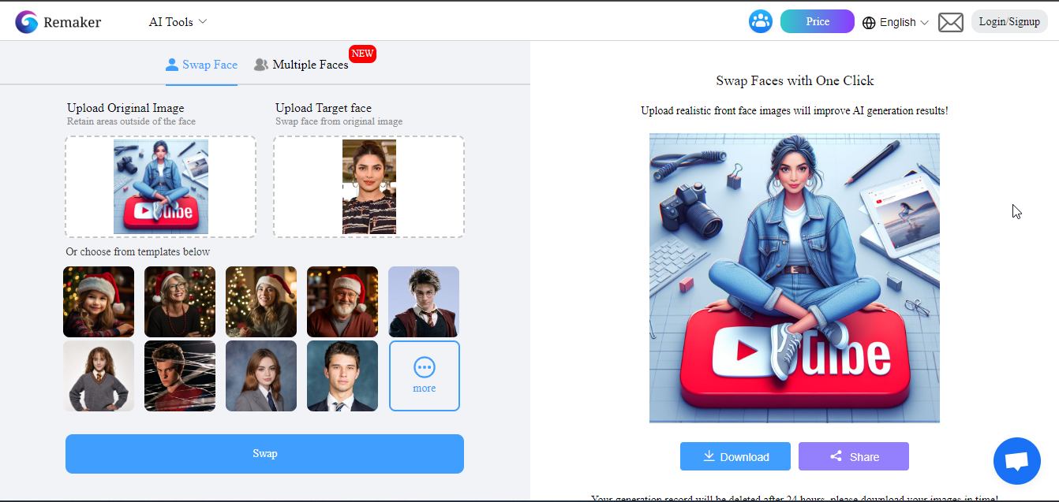The image size is (1059, 502).
Task: Click the 'Upload Target face' label
Action: (324, 108)
